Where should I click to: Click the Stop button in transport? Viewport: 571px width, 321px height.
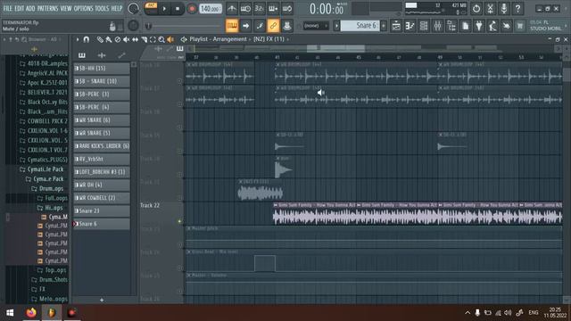178,8
